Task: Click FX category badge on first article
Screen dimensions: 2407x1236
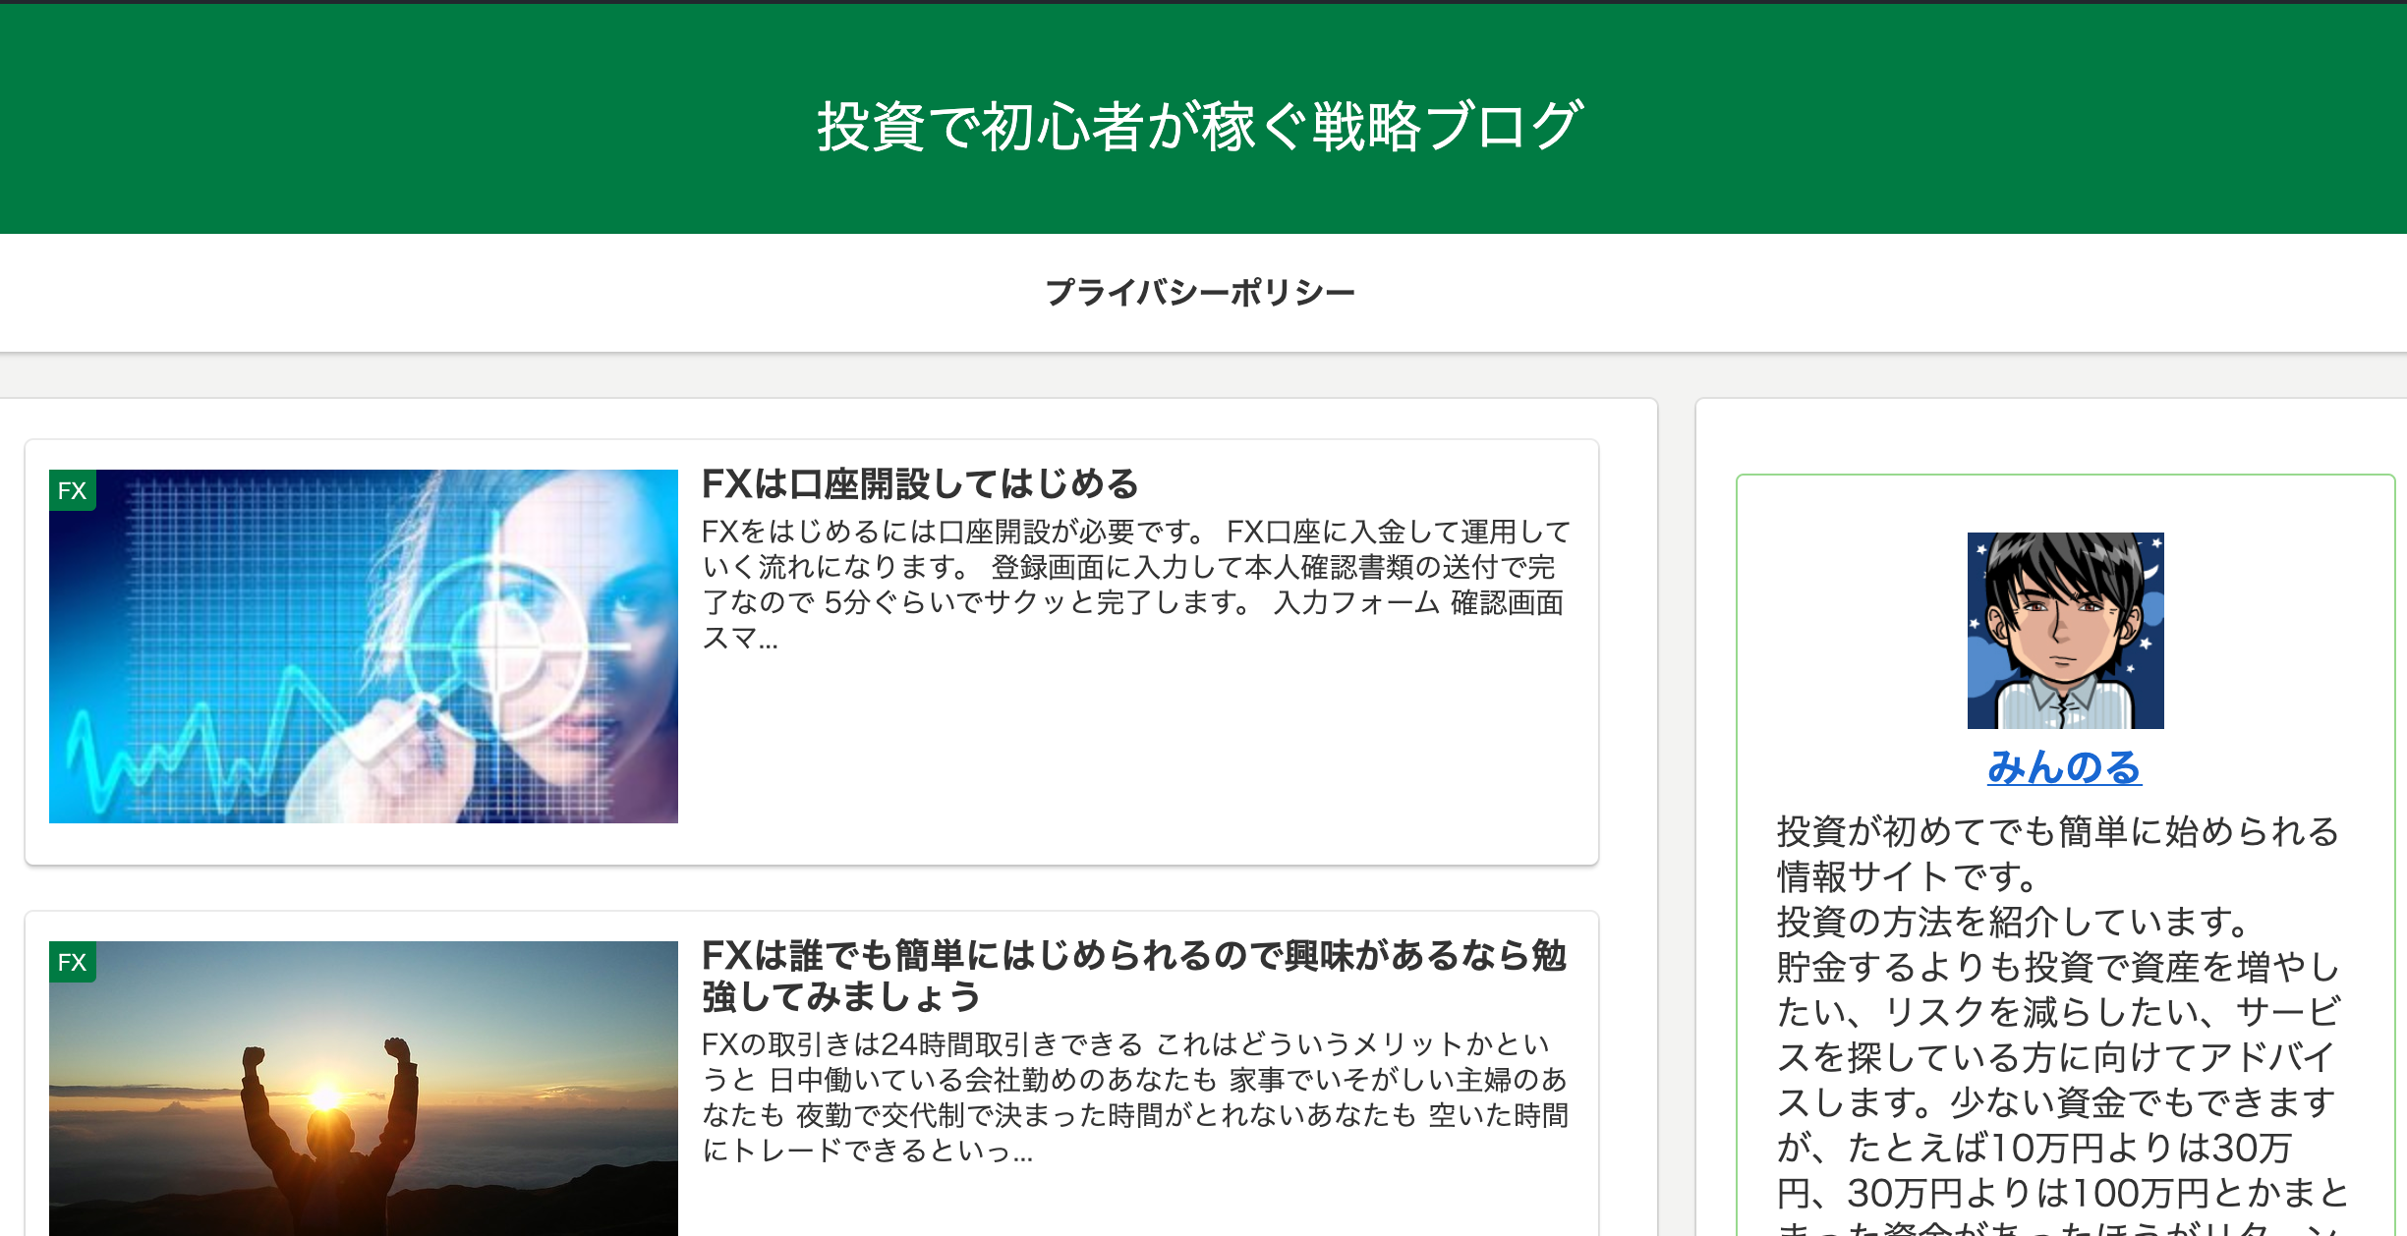Action: [72, 490]
